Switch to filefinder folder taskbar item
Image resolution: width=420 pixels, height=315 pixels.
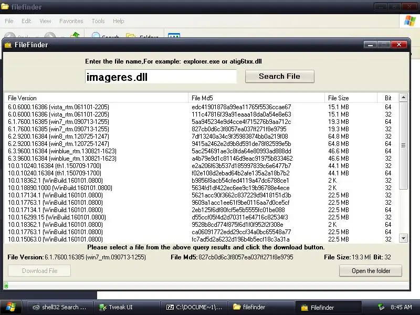(x=261, y=307)
